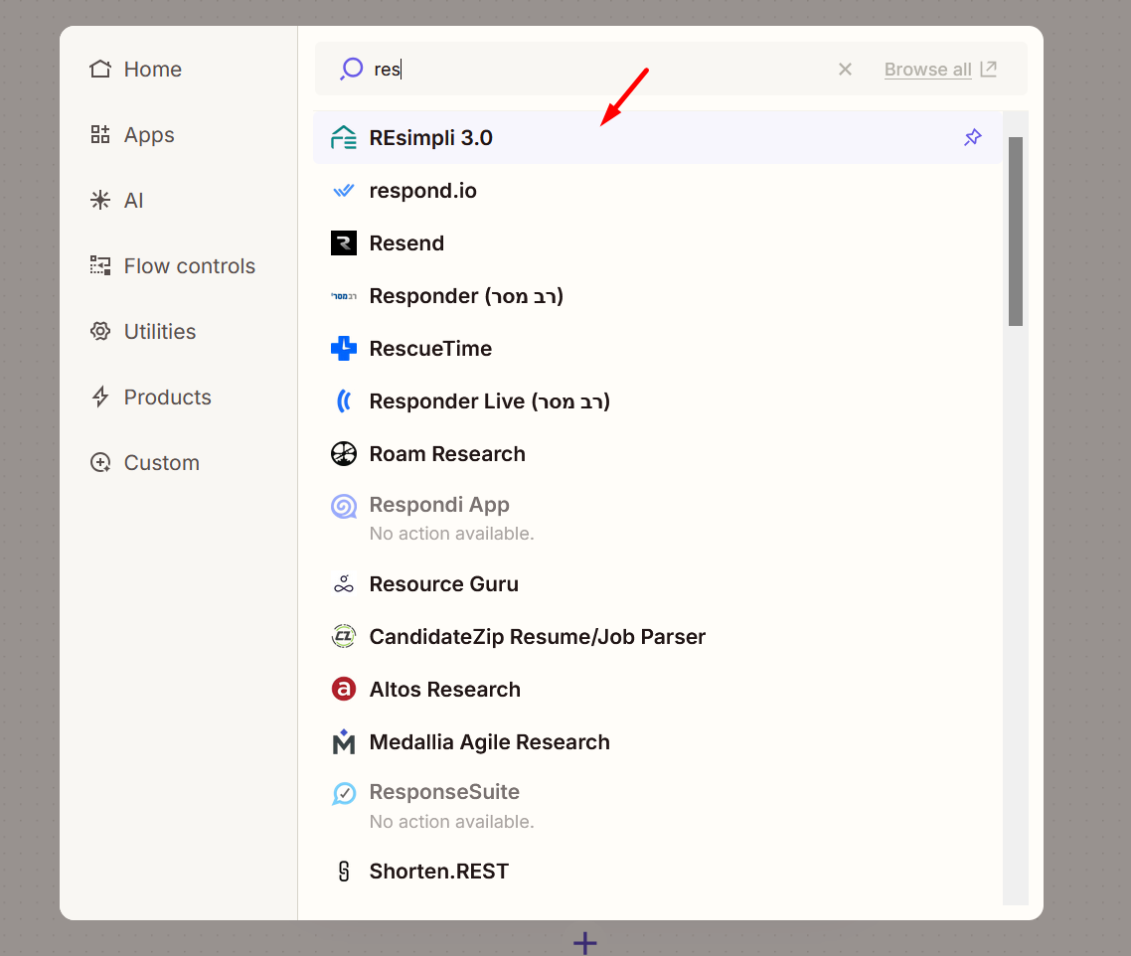Screen dimensions: 1131x956
Task: Click the Home house icon in sidebar
Action: coord(100,69)
